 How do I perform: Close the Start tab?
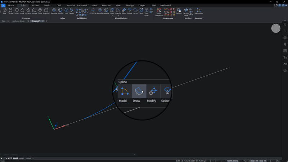coord(8,21)
